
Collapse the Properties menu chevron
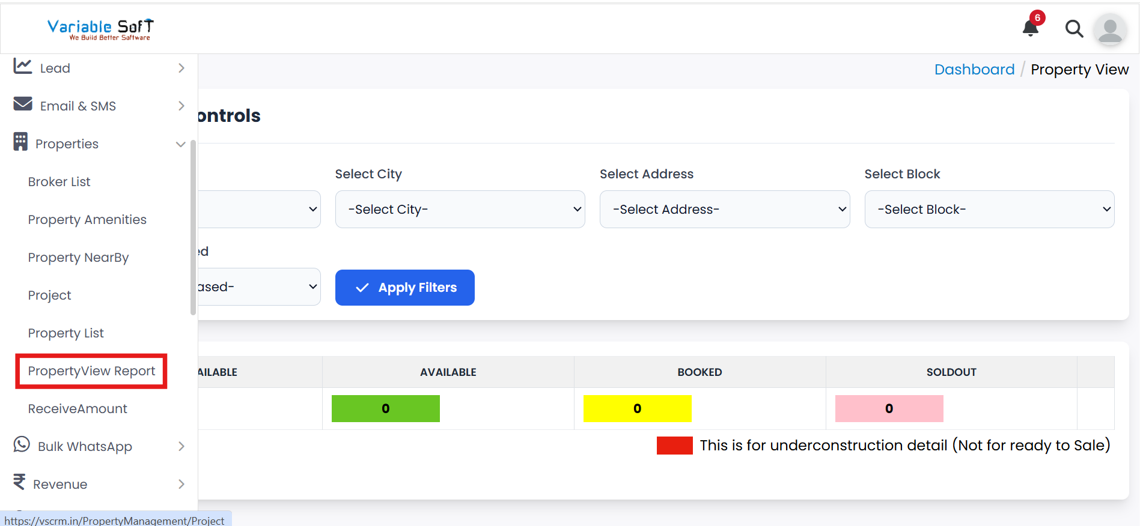[x=180, y=144]
